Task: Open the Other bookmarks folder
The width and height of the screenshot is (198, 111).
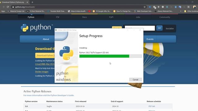Action: pyautogui.click(x=191, y=11)
